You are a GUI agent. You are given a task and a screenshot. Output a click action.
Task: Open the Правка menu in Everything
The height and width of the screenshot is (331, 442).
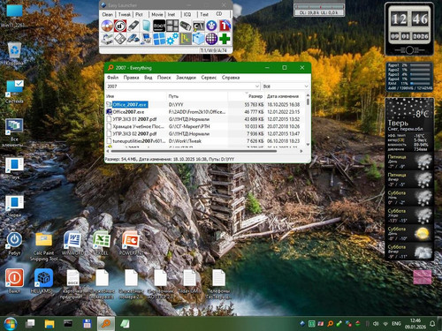[x=131, y=78]
